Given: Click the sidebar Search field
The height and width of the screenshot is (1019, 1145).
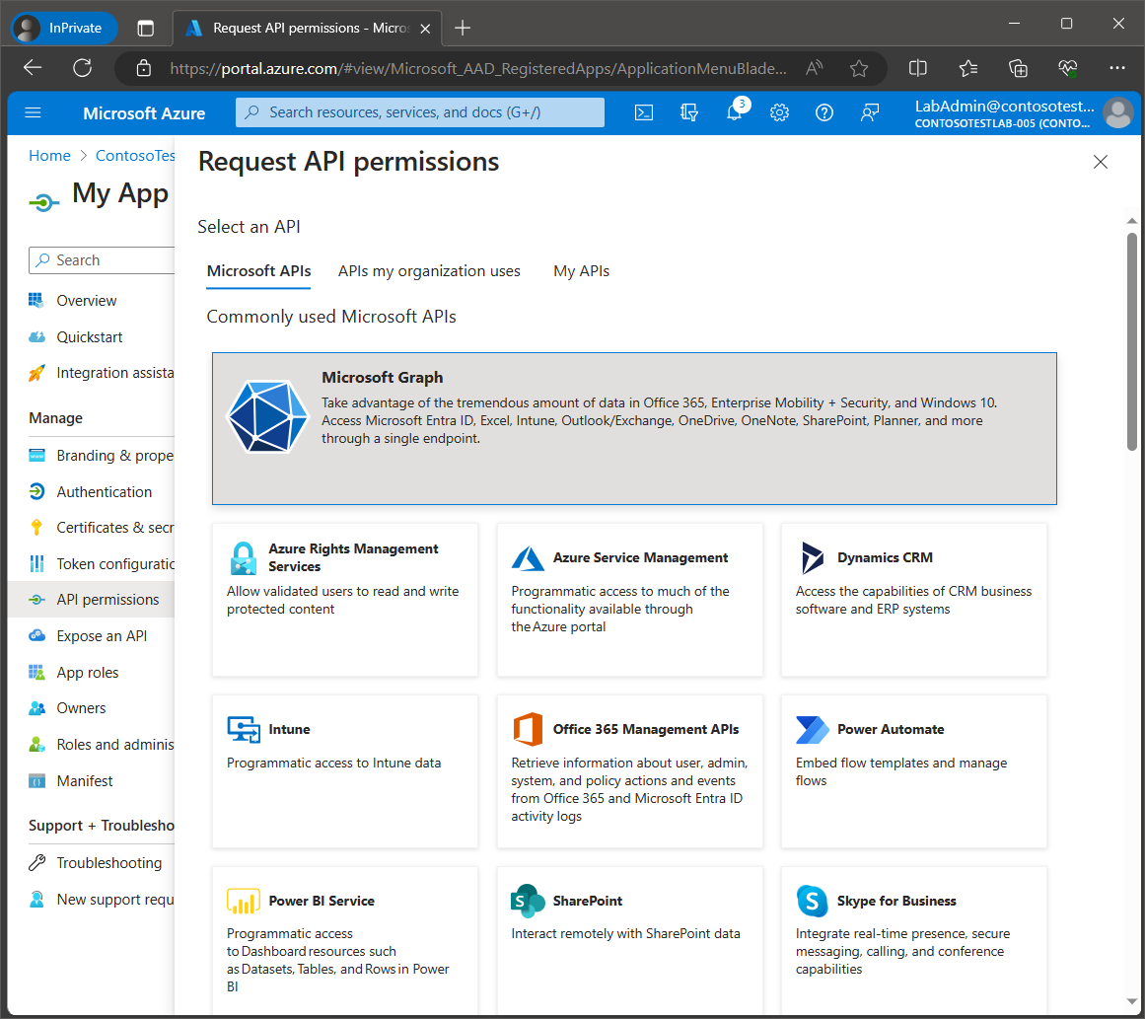Looking at the screenshot, I should pyautogui.click(x=103, y=260).
